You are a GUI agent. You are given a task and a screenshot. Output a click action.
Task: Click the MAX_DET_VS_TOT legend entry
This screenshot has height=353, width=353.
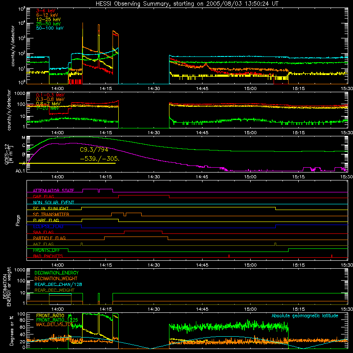[x=55, y=324]
